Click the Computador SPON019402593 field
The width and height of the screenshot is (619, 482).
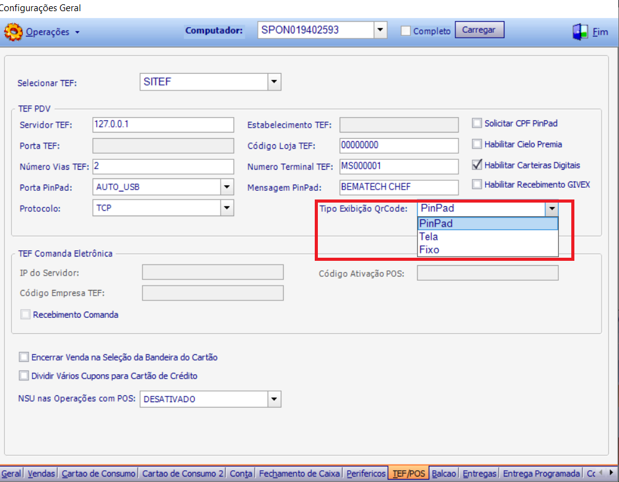(316, 30)
